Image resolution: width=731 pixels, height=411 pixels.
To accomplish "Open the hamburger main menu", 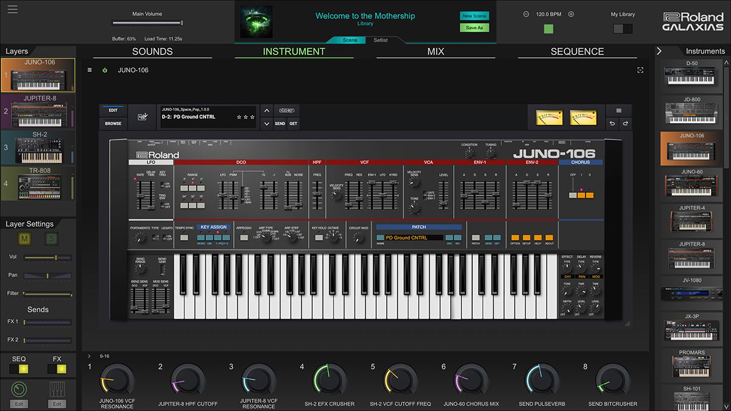I will click(13, 10).
